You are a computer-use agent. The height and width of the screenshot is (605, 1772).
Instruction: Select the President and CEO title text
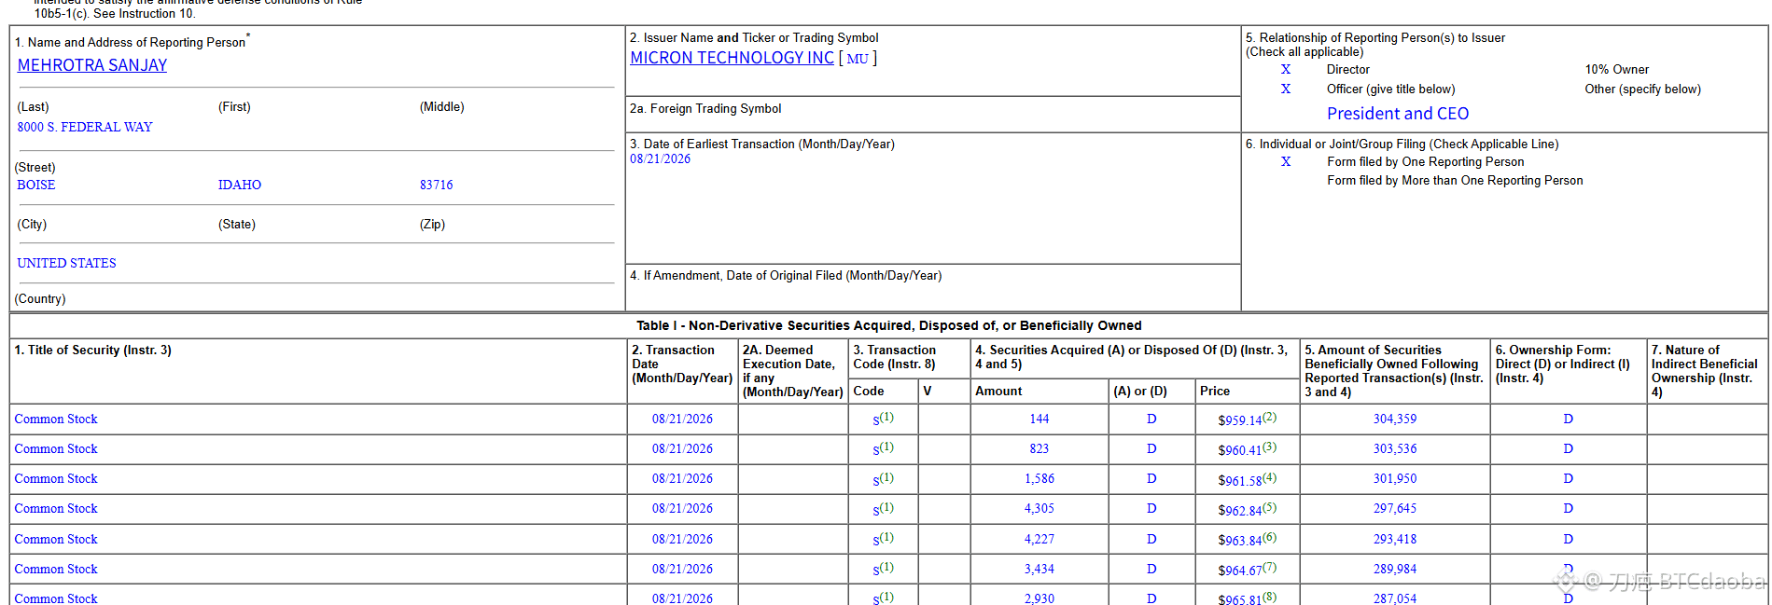coord(1398,114)
